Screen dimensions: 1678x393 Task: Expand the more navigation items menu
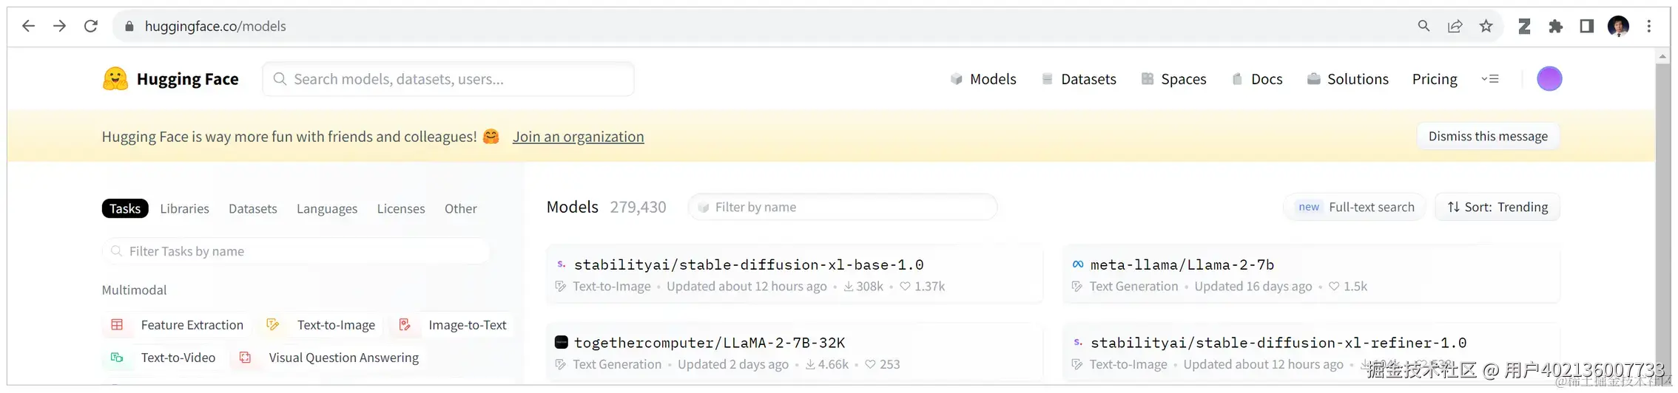pos(1490,79)
